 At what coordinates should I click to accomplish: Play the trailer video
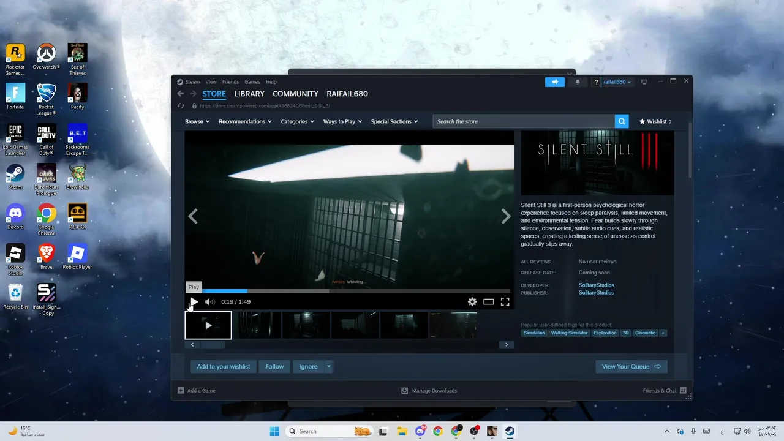tap(194, 301)
